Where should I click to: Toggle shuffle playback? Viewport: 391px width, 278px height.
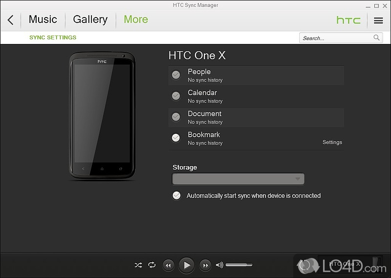138,265
